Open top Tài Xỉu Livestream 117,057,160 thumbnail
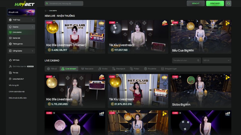The image size is (241, 135). coord(138,37)
